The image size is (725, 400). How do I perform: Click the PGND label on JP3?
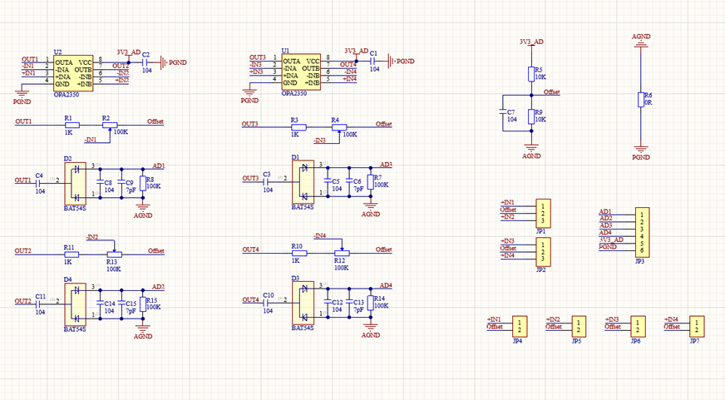click(608, 247)
